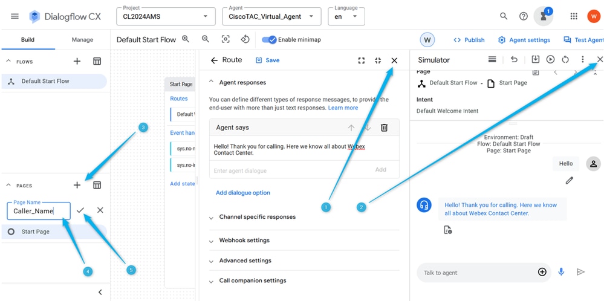The height and width of the screenshot is (301, 604).
Task: Reset the Simulator conversation
Action: tap(565, 59)
